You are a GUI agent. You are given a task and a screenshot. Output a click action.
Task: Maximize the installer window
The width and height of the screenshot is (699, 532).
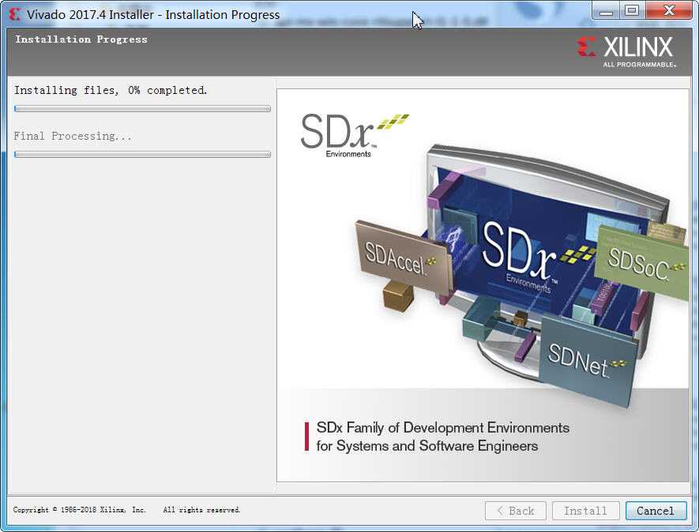(x=632, y=11)
